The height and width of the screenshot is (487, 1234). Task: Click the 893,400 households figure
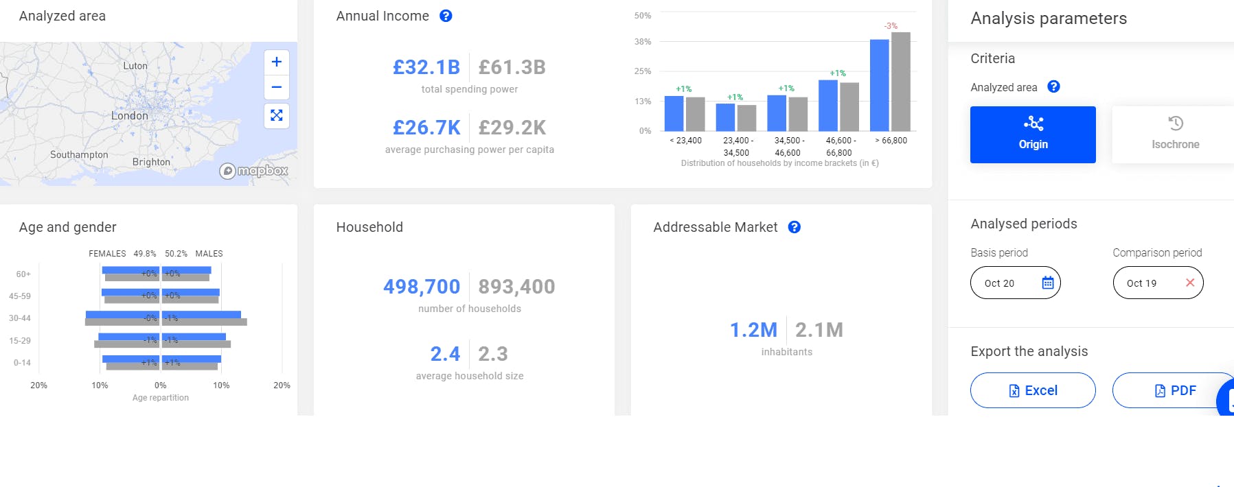coord(516,287)
